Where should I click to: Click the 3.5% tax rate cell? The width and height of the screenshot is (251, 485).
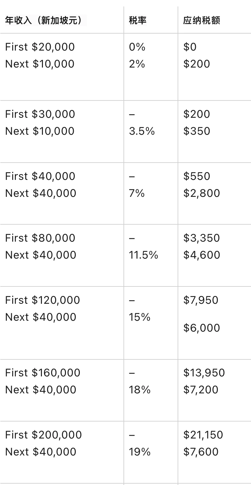coord(142,131)
